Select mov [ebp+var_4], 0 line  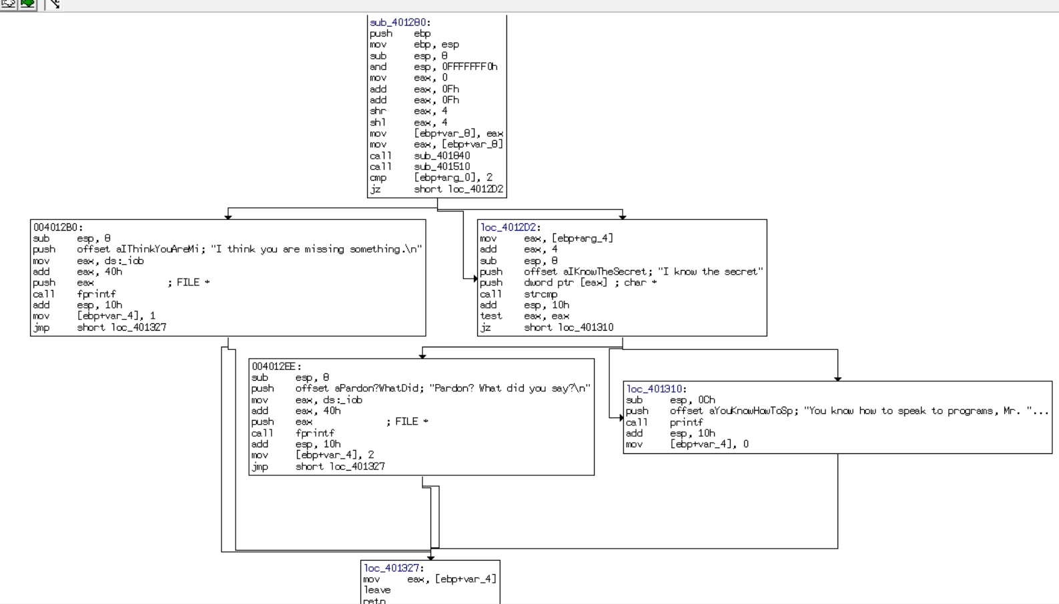687,445
